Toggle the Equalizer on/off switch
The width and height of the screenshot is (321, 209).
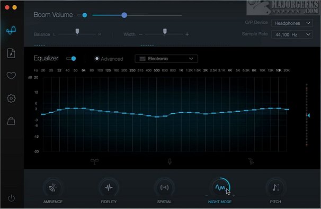pos(71,59)
